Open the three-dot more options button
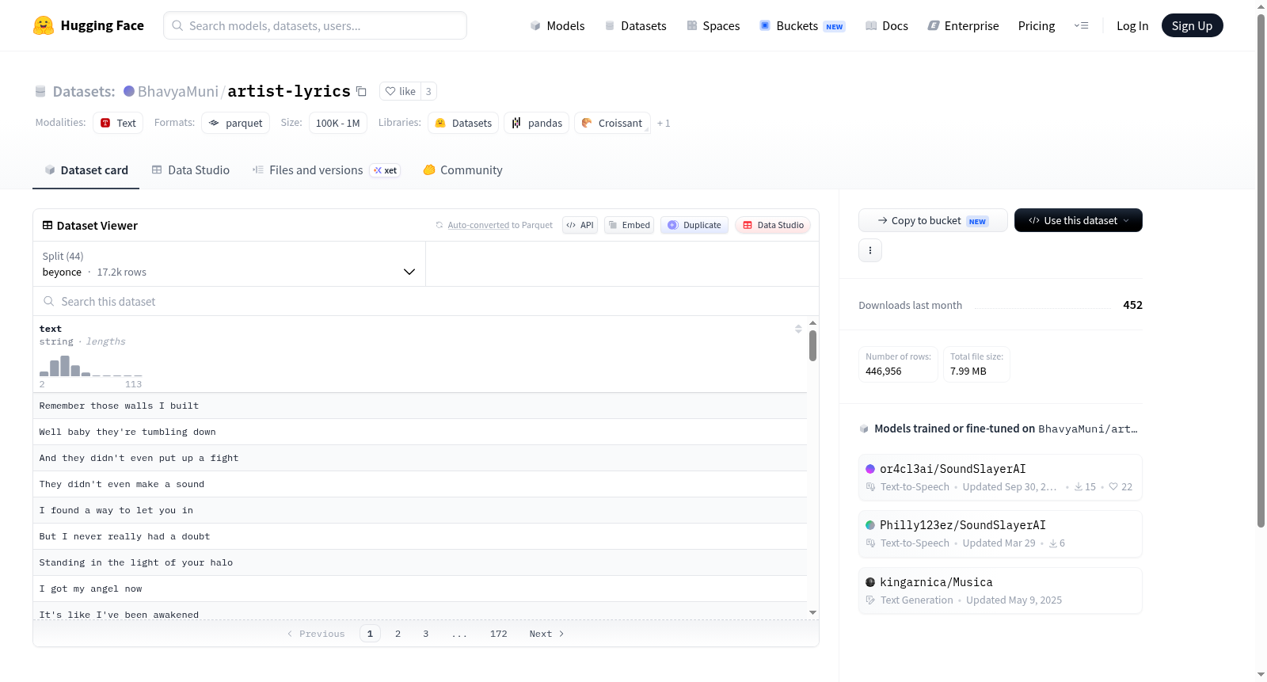This screenshot has width=1267, height=682. (870, 250)
